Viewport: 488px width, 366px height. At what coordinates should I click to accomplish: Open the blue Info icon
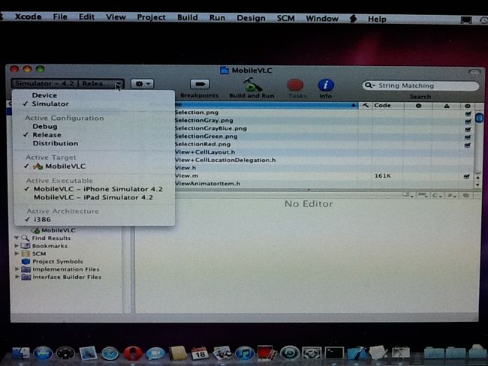[x=326, y=85]
